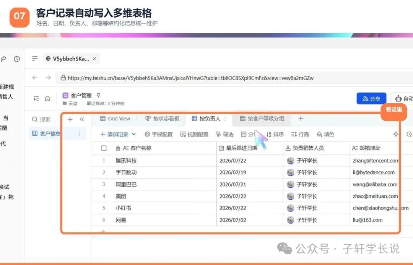Select the V5ybbehSKa tab
413x265 pixels.
tap(71, 59)
